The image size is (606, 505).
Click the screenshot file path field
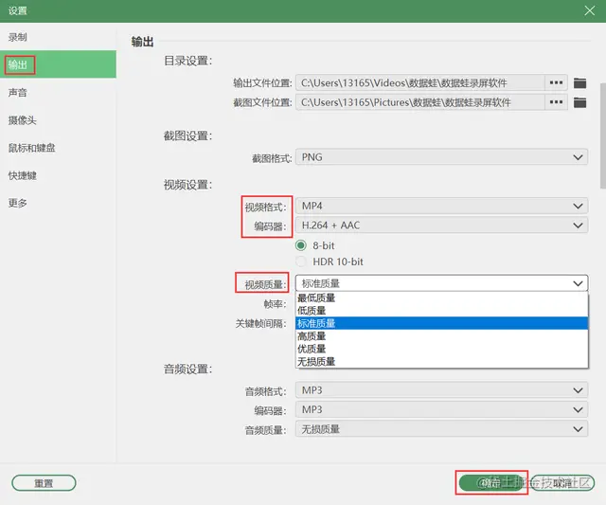420,102
